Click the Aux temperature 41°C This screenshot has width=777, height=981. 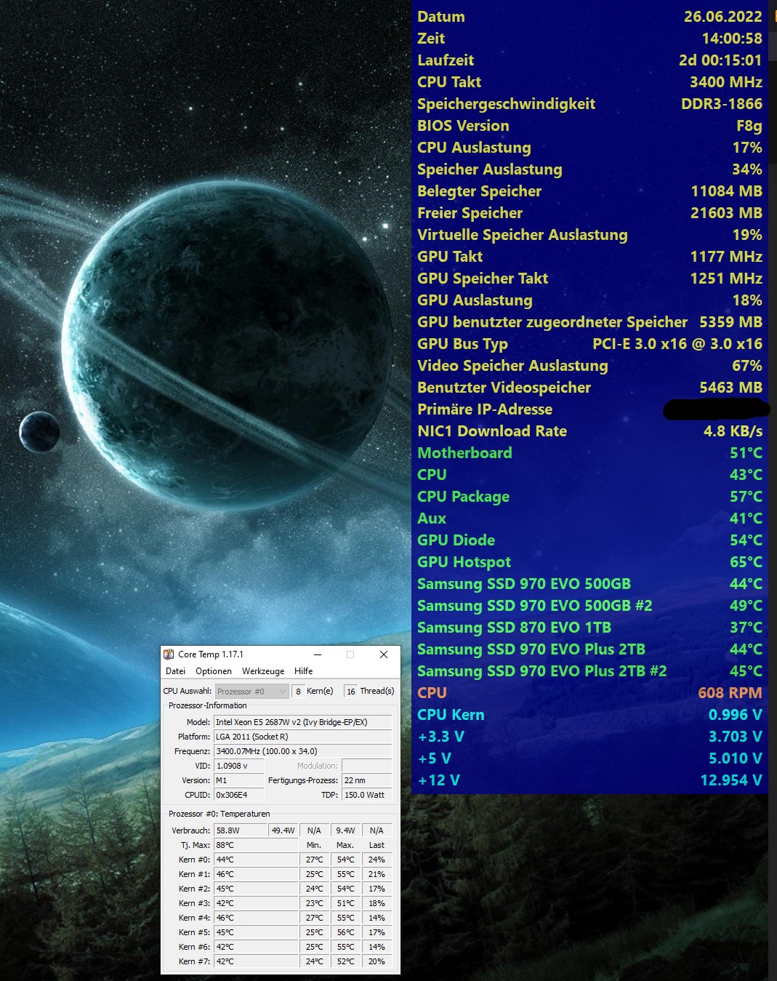[x=746, y=518]
